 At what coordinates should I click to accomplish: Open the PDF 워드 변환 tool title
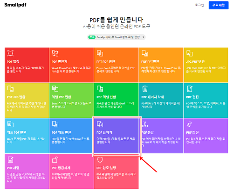pos(62,133)
